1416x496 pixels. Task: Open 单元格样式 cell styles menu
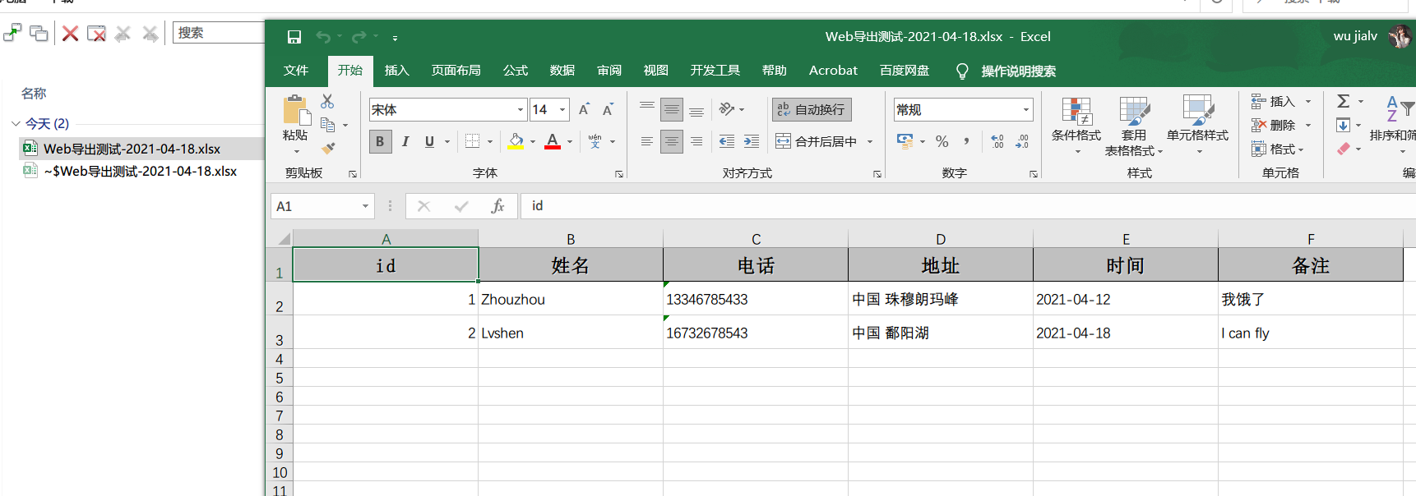[1197, 125]
